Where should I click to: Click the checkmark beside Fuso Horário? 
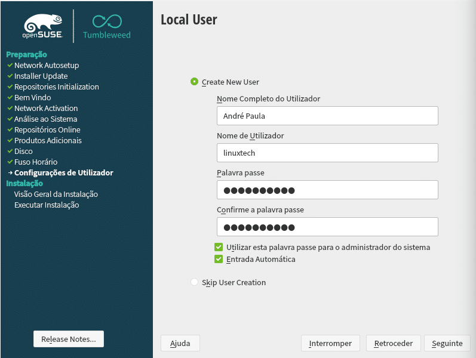tap(10, 162)
